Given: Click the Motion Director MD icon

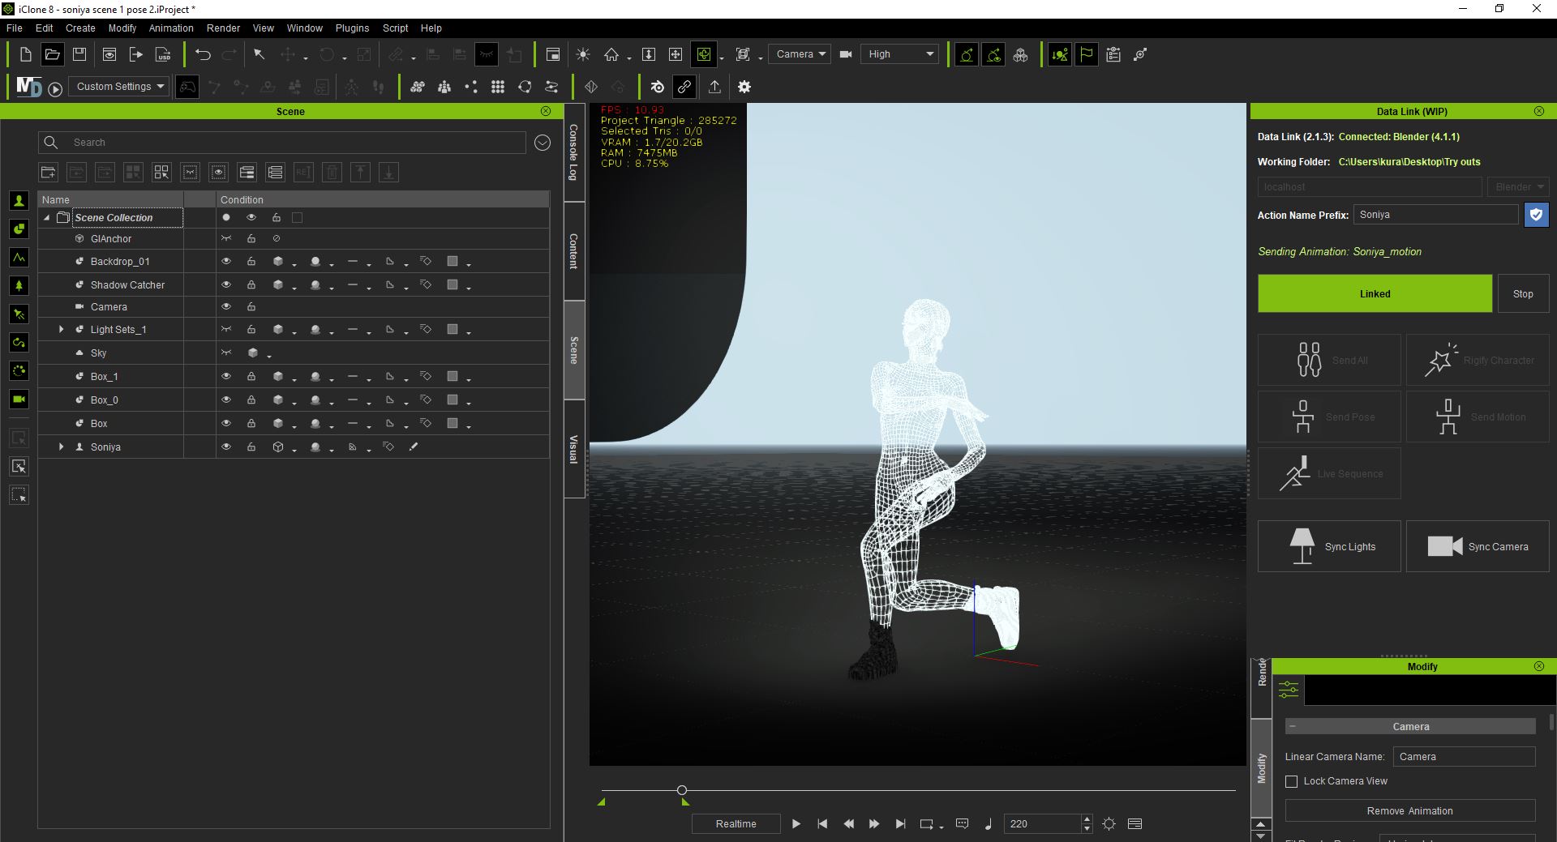Looking at the screenshot, I should coord(28,87).
